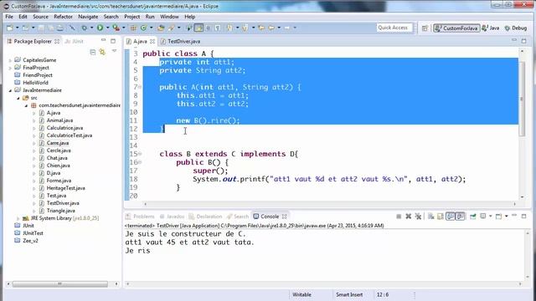Toggle Show Whitespace Characters button
The width and height of the screenshot is (536, 301).
click(x=218, y=28)
